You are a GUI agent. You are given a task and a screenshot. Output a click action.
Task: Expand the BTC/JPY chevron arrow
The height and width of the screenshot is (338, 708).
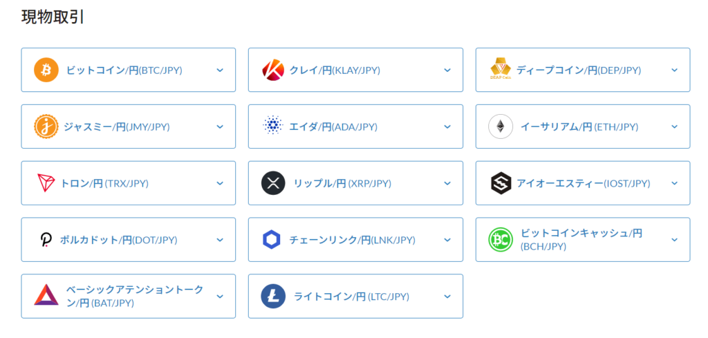pos(220,70)
